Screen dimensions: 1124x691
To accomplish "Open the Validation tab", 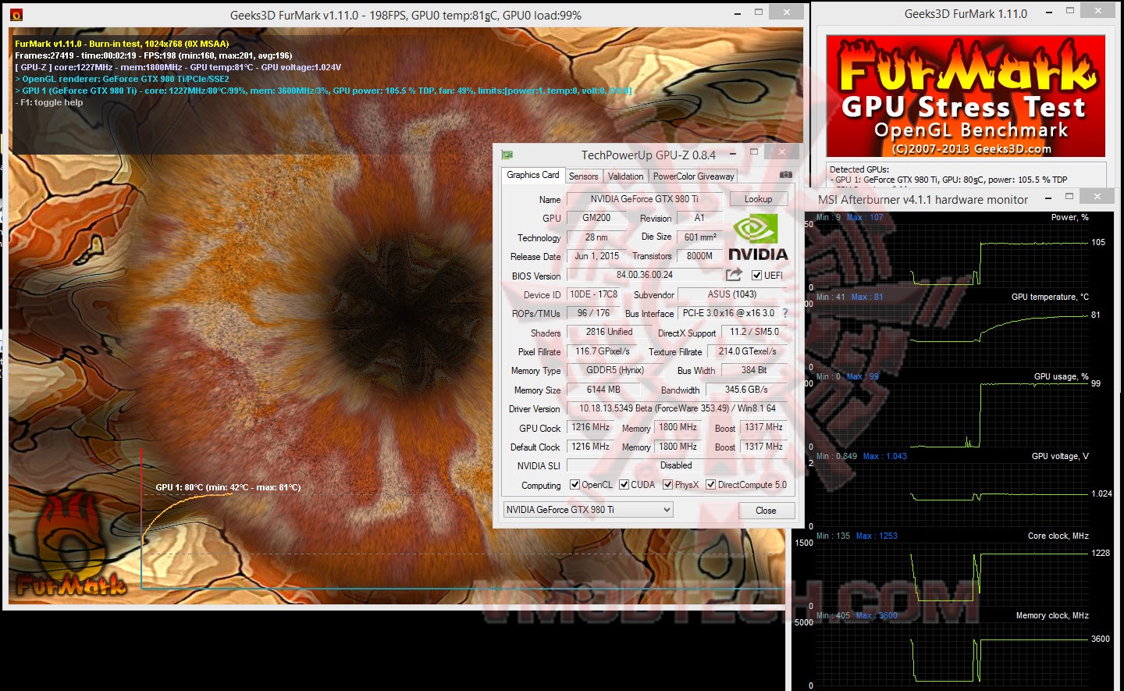I will pos(626,176).
